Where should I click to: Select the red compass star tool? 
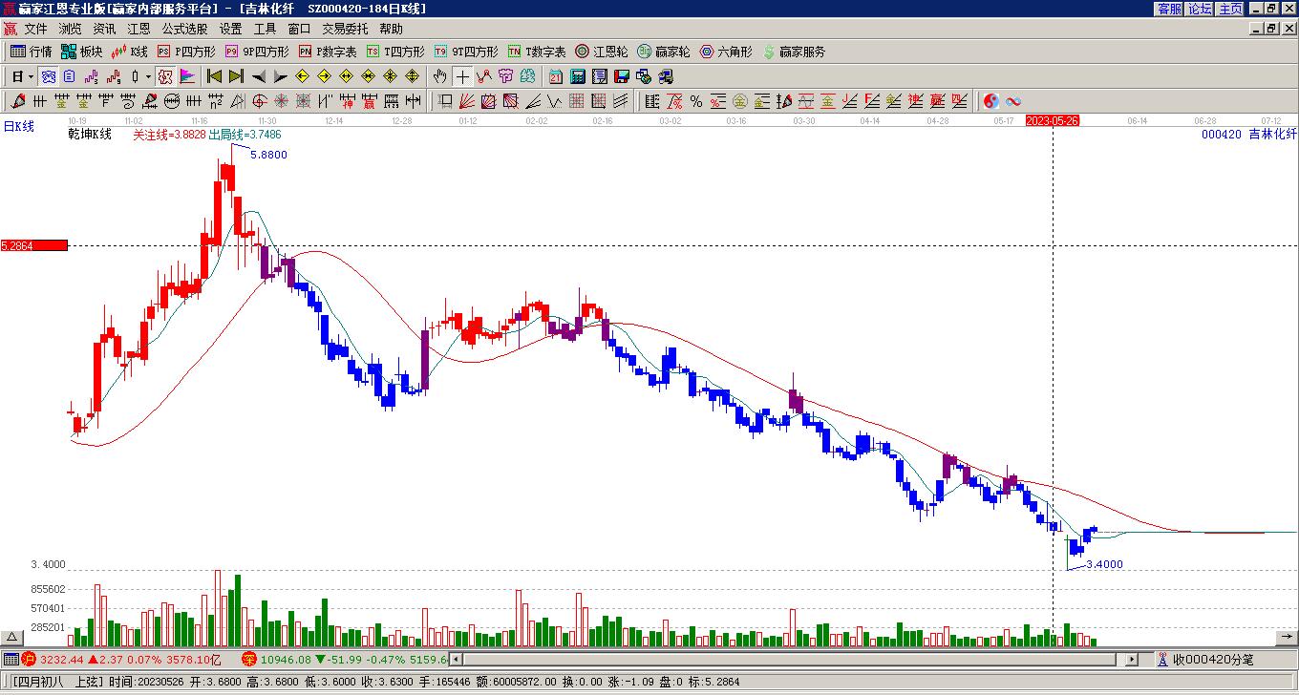pyautogui.click(x=282, y=101)
